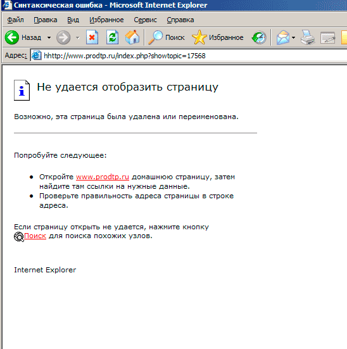Open the Back history dropdown arrow

coord(49,37)
